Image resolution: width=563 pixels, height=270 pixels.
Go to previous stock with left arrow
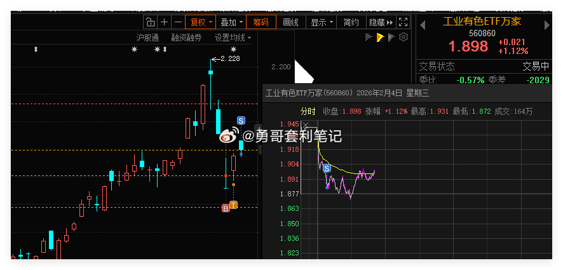[423, 25]
